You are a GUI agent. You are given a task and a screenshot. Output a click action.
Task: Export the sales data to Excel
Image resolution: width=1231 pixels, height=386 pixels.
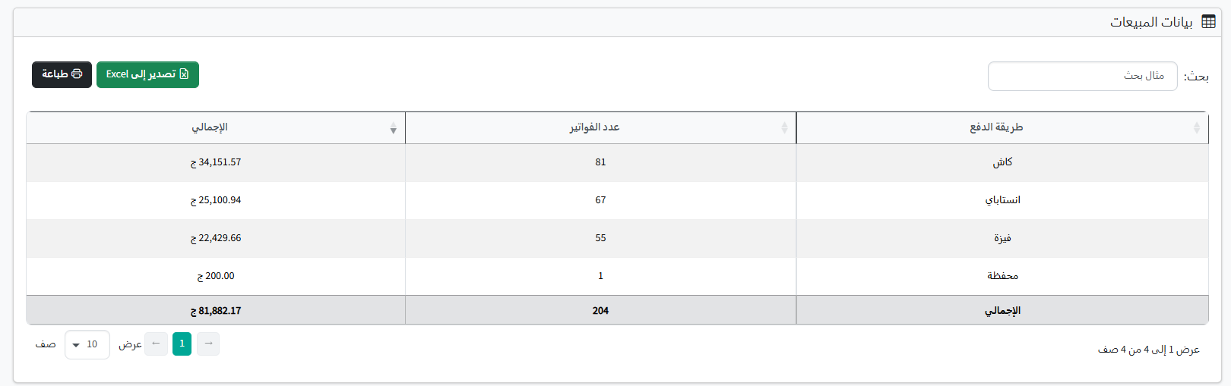point(147,74)
